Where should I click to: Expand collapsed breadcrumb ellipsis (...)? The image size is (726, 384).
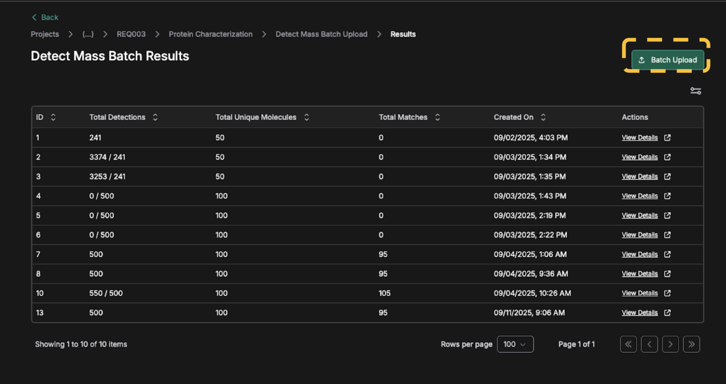tap(88, 34)
